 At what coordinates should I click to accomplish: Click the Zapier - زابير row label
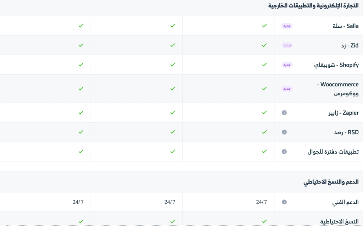tap(344, 113)
